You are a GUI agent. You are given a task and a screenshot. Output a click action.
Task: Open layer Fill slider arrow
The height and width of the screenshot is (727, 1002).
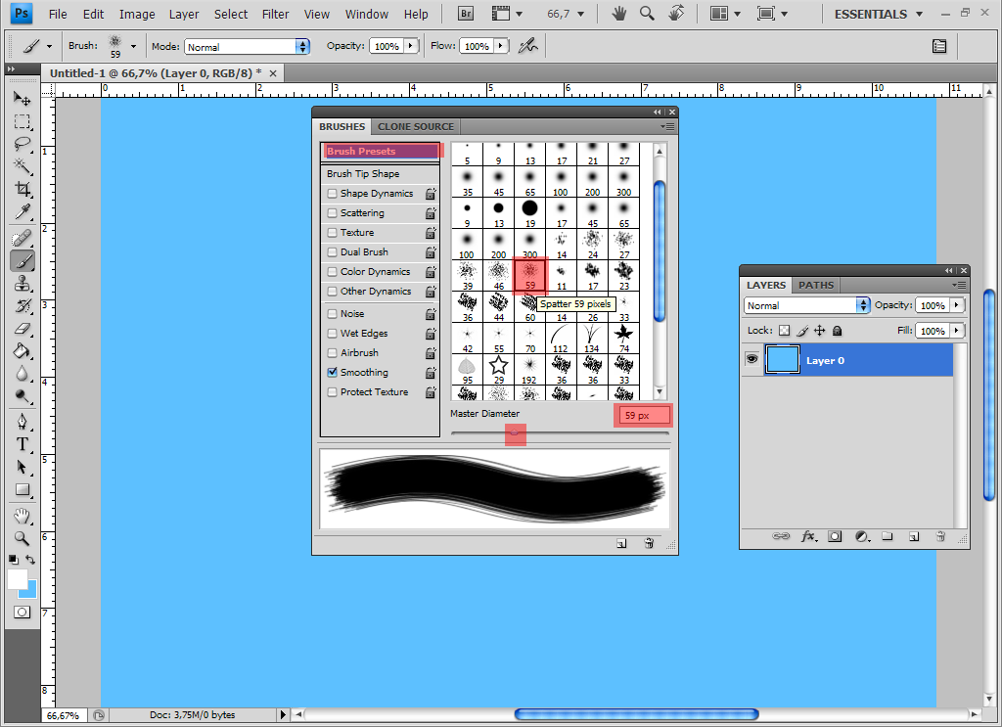[957, 331]
